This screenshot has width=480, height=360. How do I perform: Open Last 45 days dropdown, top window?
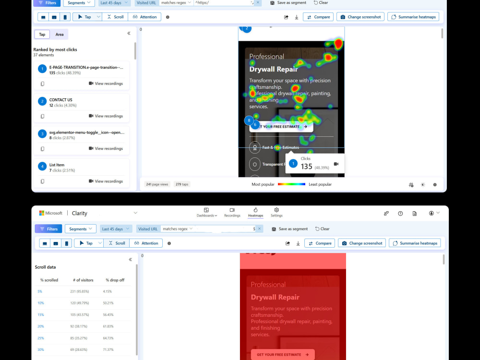click(114, 3)
